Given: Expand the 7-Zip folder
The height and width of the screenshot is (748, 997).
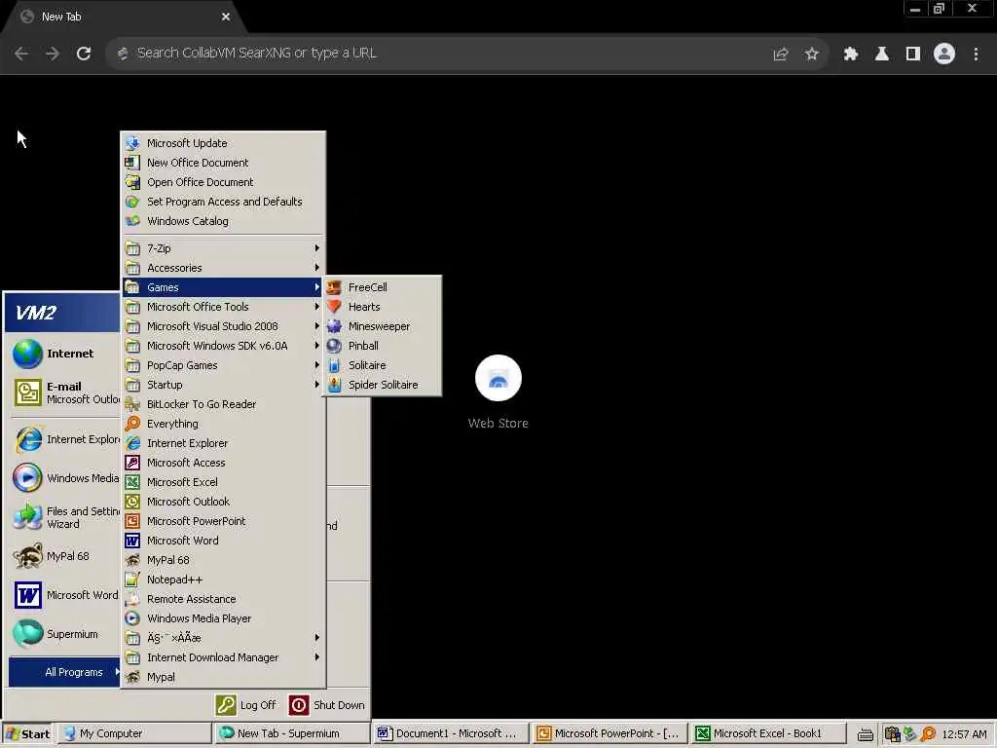Looking at the screenshot, I should coord(223,248).
